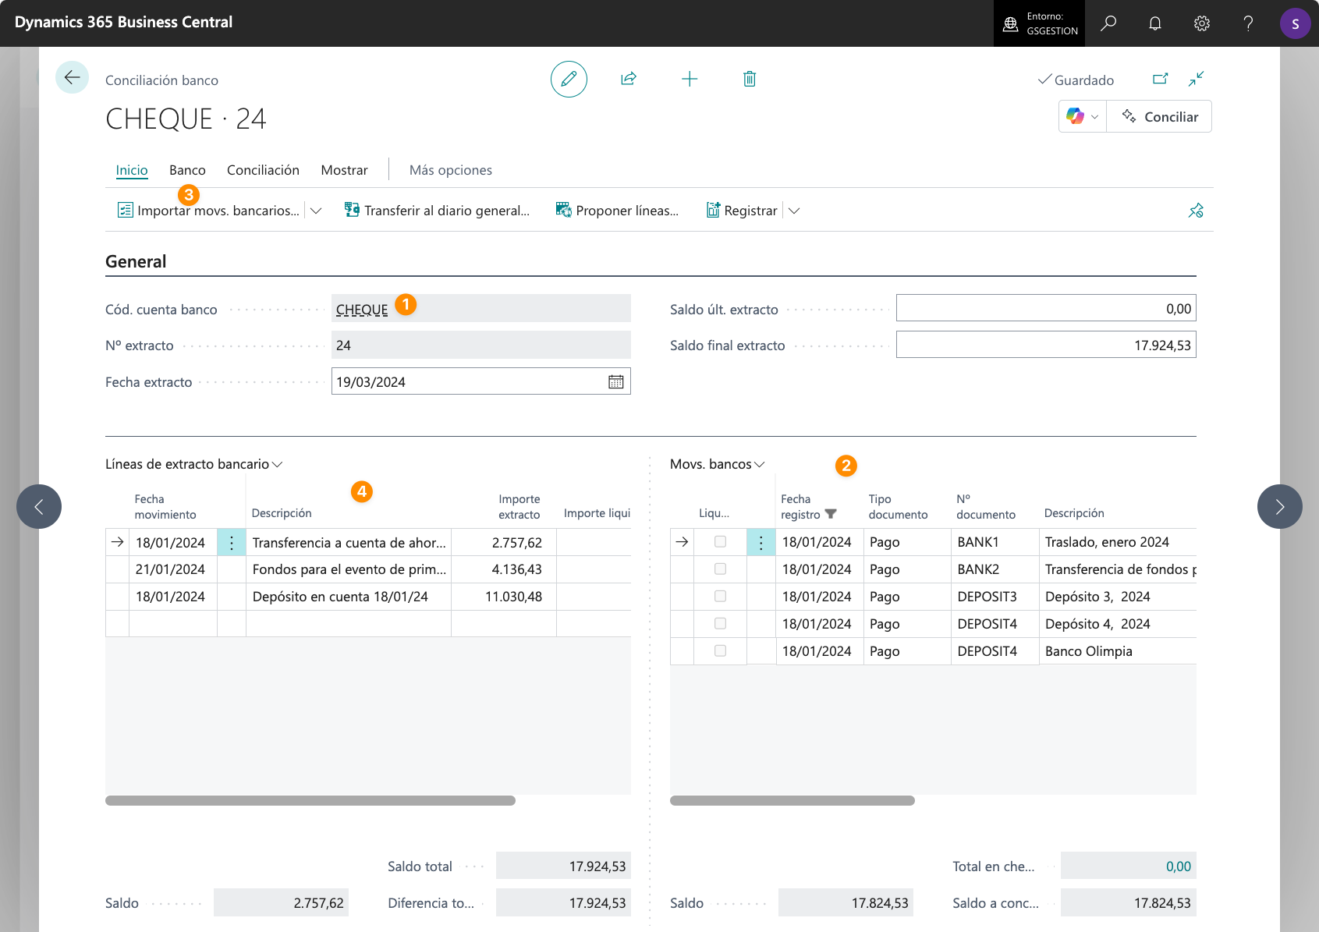Open settings gear
Viewport: 1319px width, 932px height.
(x=1202, y=23)
